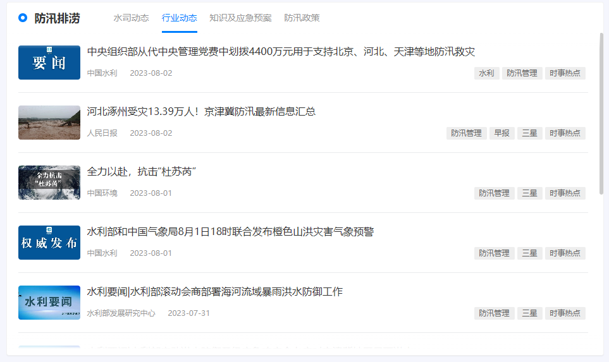The width and height of the screenshot is (609, 362).
Task: Open the 知识及应急预案 tab
Action: coord(240,18)
